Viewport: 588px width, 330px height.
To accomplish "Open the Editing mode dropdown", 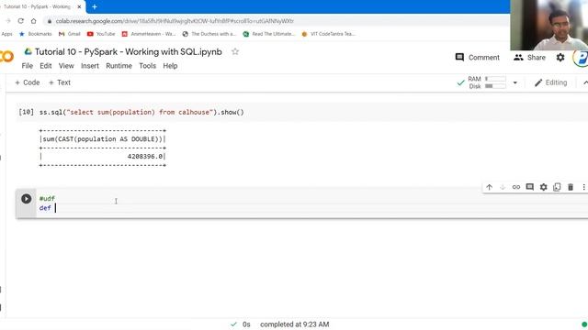I will (x=550, y=82).
